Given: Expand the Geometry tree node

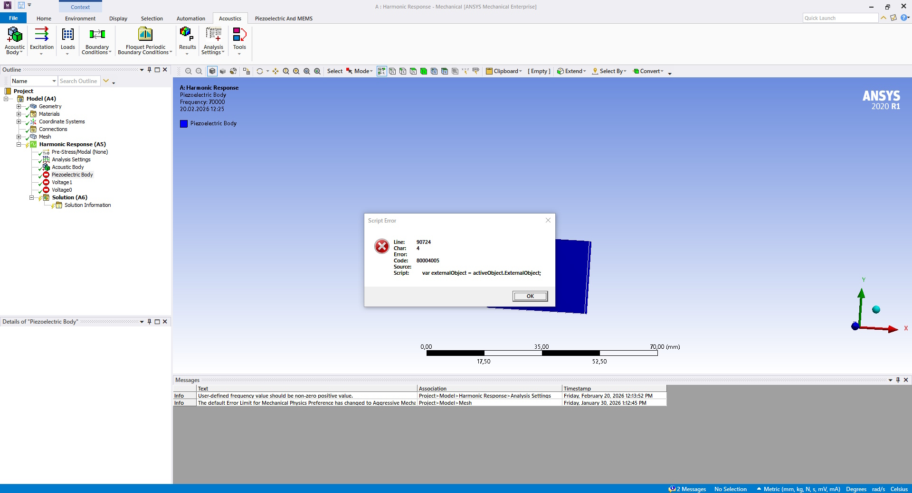Looking at the screenshot, I should (19, 106).
